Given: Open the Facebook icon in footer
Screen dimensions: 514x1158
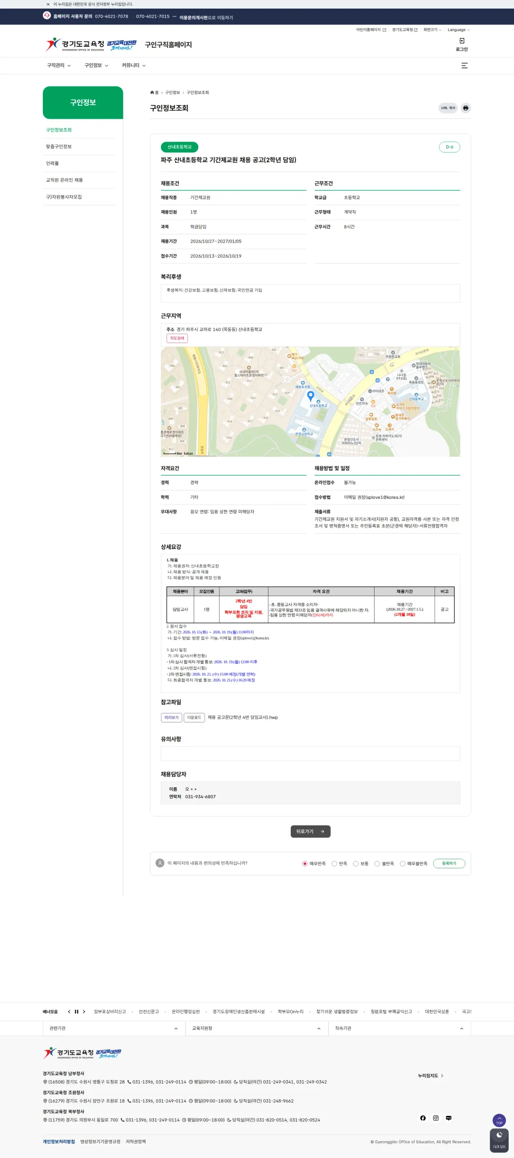Looking at the screenshot, I should click(x=423, y=1118).
